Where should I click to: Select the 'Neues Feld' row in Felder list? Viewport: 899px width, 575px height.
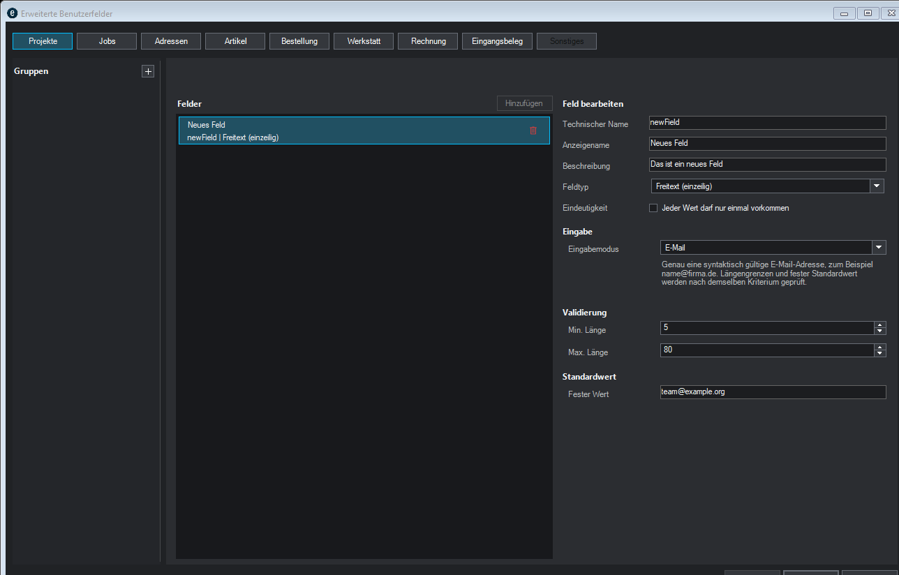pos(364,130)
